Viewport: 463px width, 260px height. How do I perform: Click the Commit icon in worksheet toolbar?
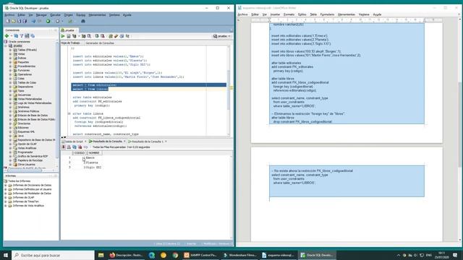click(97, 36)
